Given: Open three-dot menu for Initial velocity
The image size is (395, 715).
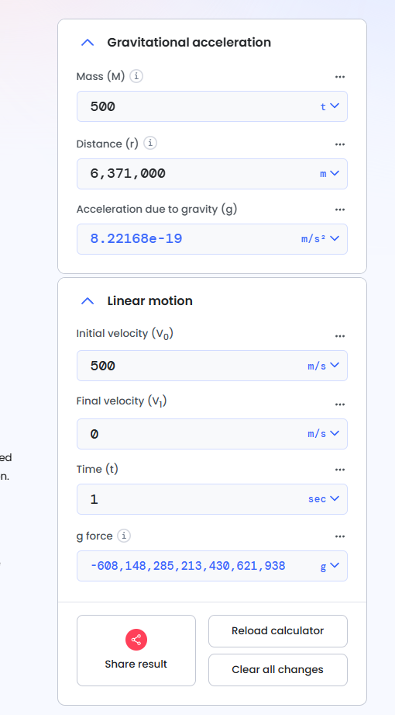Looking at the screenshot, I should 339,336.
